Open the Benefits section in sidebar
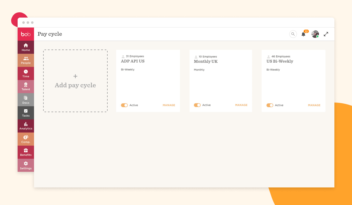The width and height of the screenshot is (352, 205). (x=26, y=152)
